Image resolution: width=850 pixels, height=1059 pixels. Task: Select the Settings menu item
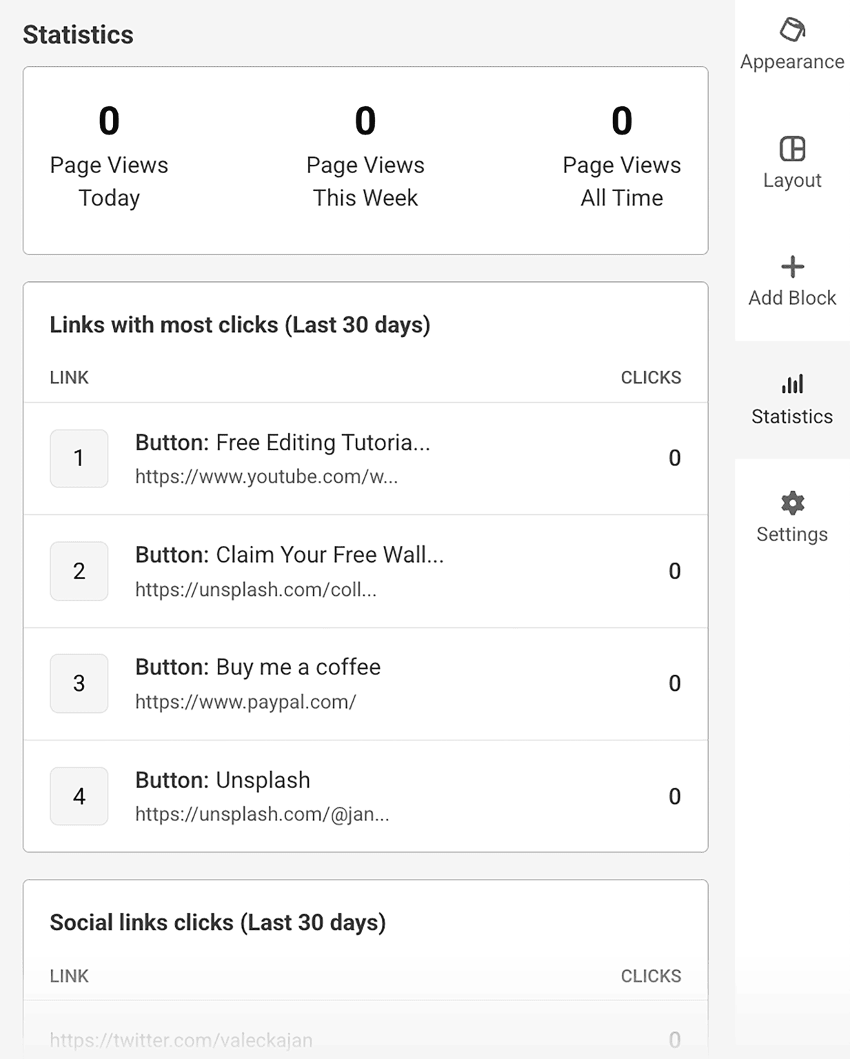click(791, 517)
